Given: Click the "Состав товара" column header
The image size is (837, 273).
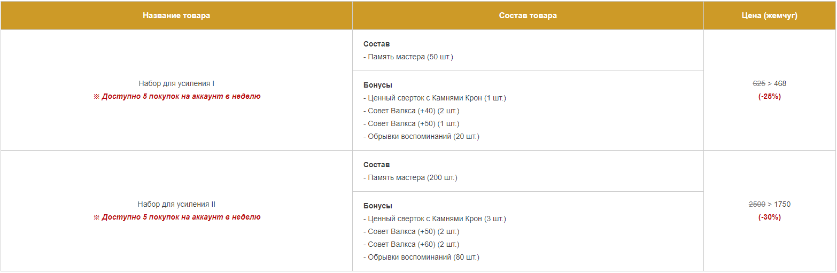Looking at the screenshot, I should (528, 15).
